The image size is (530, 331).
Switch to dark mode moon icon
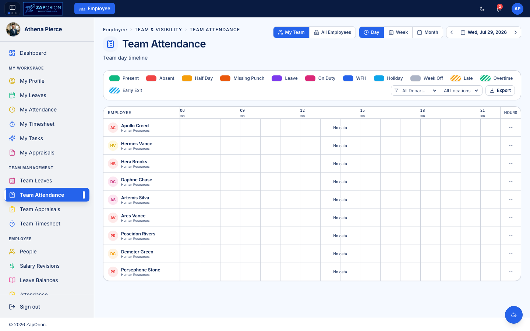click(x=482, y=9)
